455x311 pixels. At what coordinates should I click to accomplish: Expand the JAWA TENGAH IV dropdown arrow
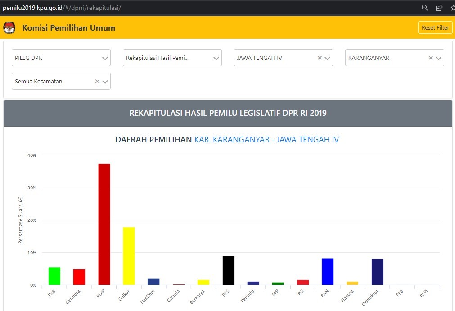pos(327,58)
